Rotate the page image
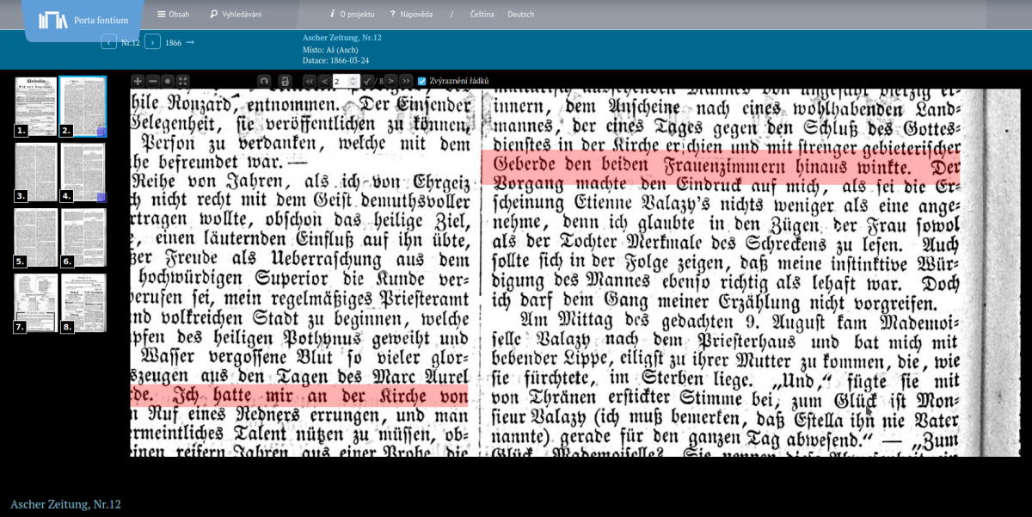Image resolution: width=1032 pixels, height=517 pixels. click(x=265, y=81)
